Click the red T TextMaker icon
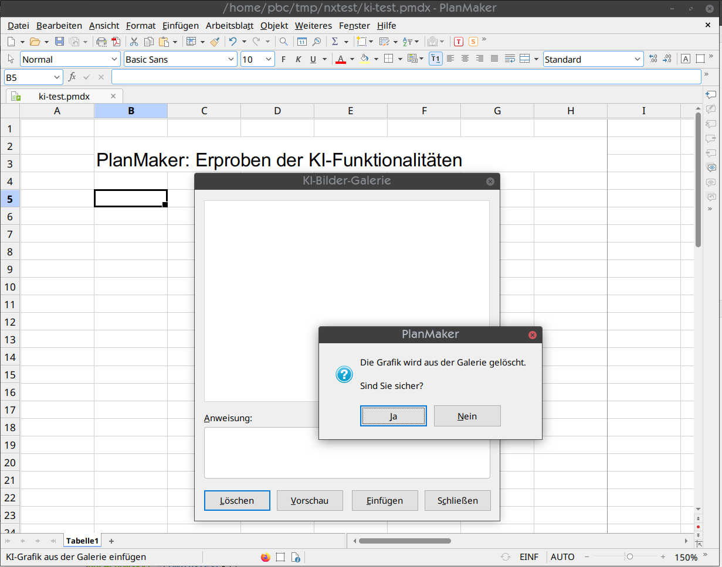This screenshot has height=567, width=722. [459, 42]
